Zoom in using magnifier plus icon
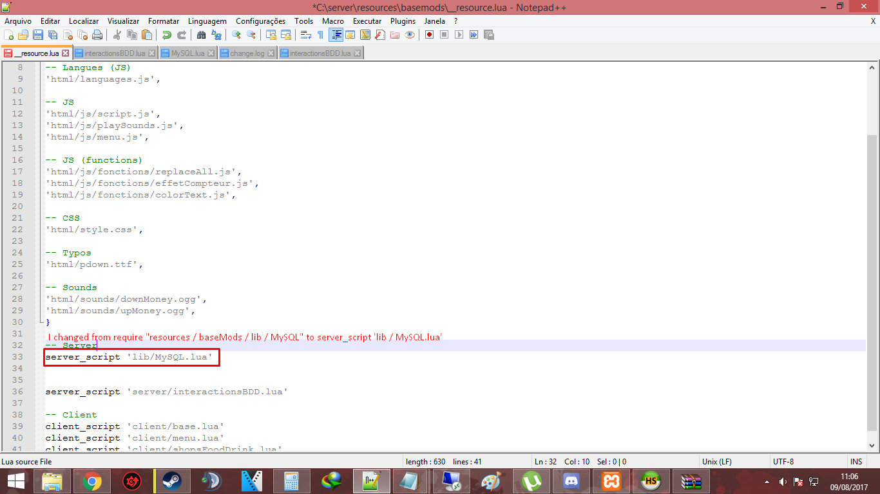This screenshot has width=880, height=494. pyautogui.click(x=236, y=35)
